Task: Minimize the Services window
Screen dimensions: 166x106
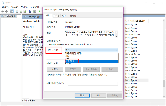Action: [x=146, y=3]
